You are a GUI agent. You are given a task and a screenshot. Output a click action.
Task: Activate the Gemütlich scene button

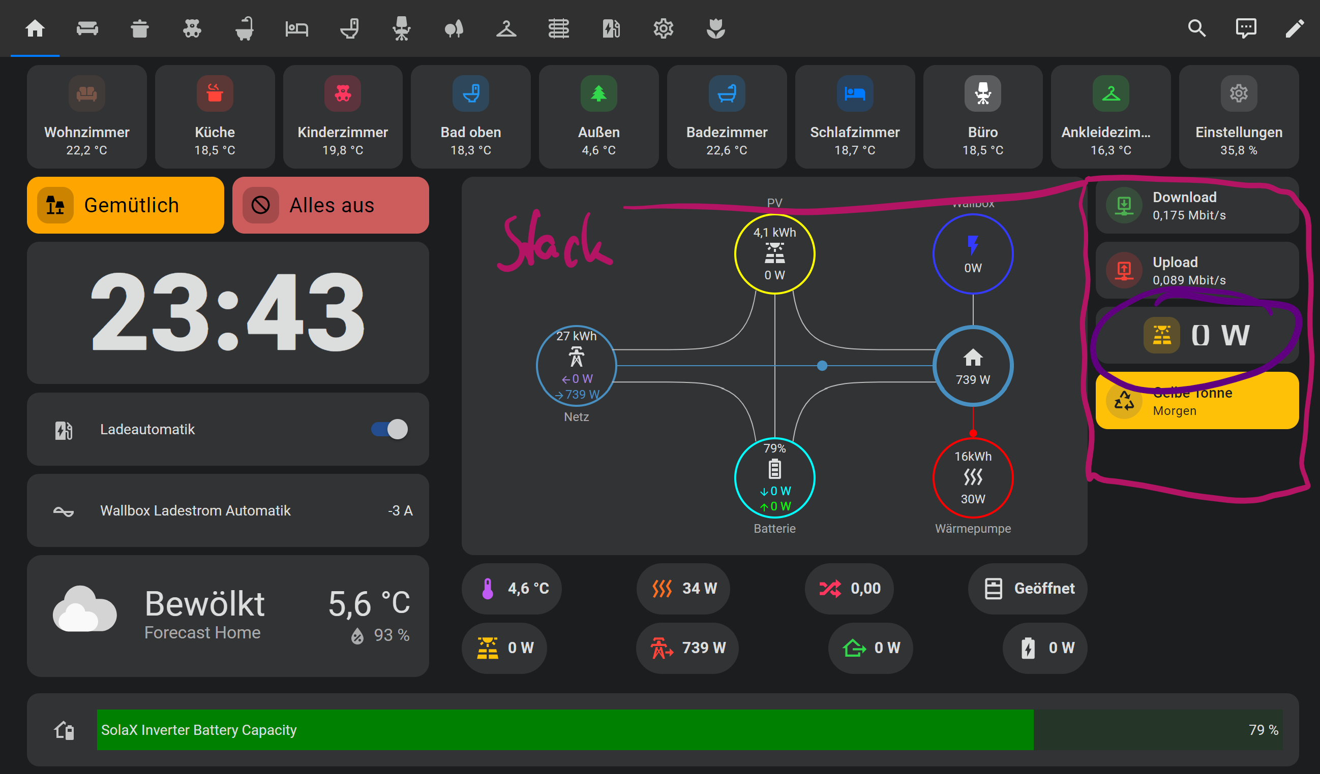125,205
